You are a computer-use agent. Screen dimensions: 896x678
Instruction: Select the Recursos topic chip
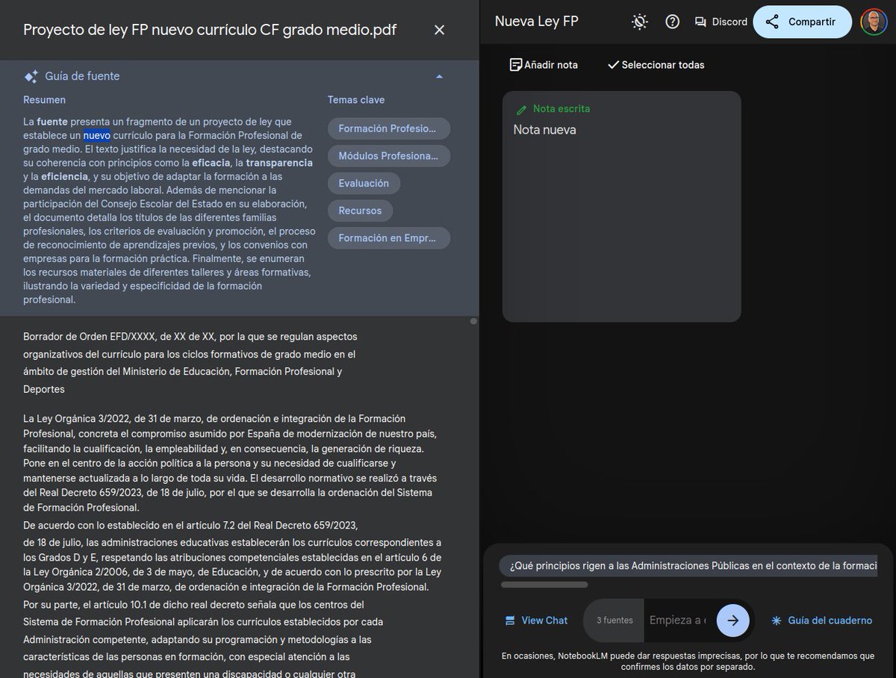point(360,211)
